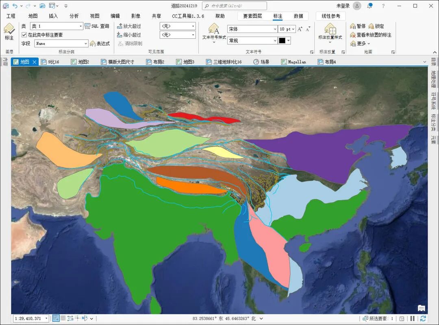This screenshot has width=439, height=325.
Task: Open the CC工具箱1.3.6 tab
Action: pos(188,16)
